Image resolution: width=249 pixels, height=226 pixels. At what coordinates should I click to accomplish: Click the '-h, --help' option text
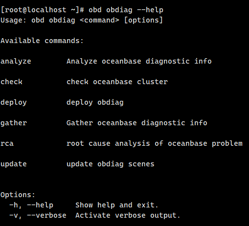click(31, 205)
